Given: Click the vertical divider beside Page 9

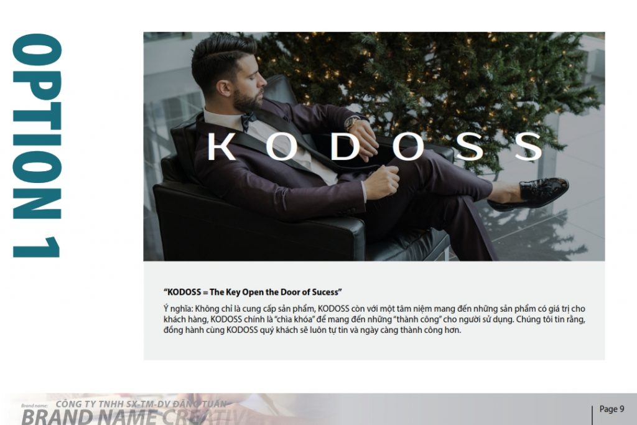Looking at the screenshot, I should tap(592, 414).
